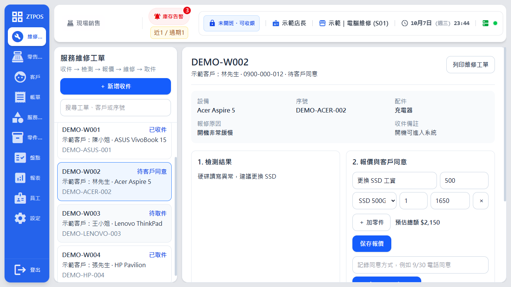Click the 列印維修工單 button

[x=471, y=65]
